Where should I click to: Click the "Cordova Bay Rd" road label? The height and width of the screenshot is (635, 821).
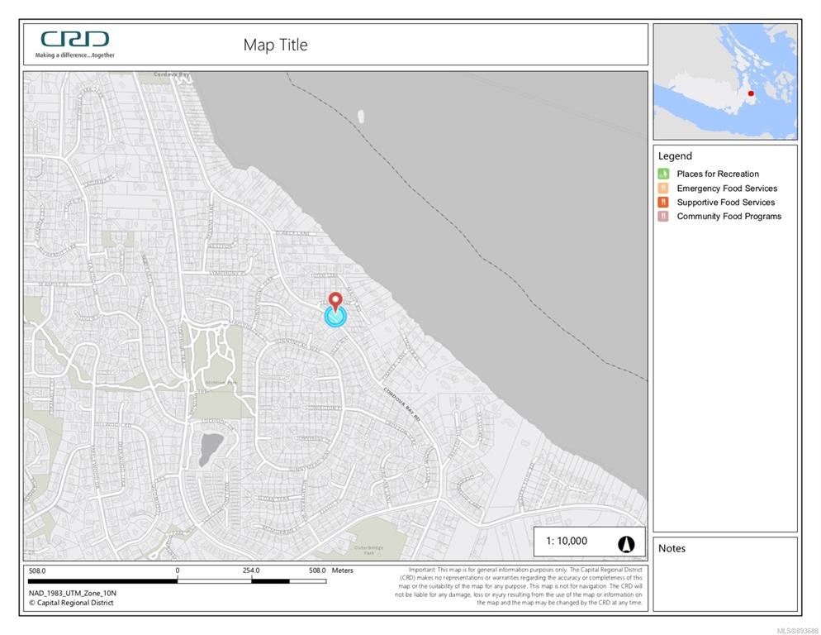coord(401,405)
